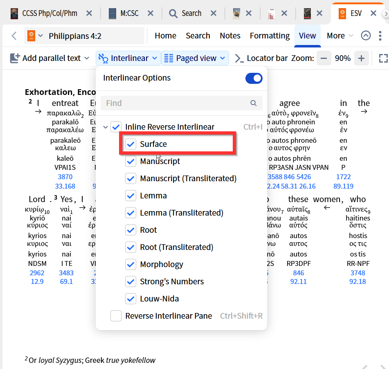389x369 pixels.
Task: Click the Find field in Interlinear Options
Action: tap(181, 103)
